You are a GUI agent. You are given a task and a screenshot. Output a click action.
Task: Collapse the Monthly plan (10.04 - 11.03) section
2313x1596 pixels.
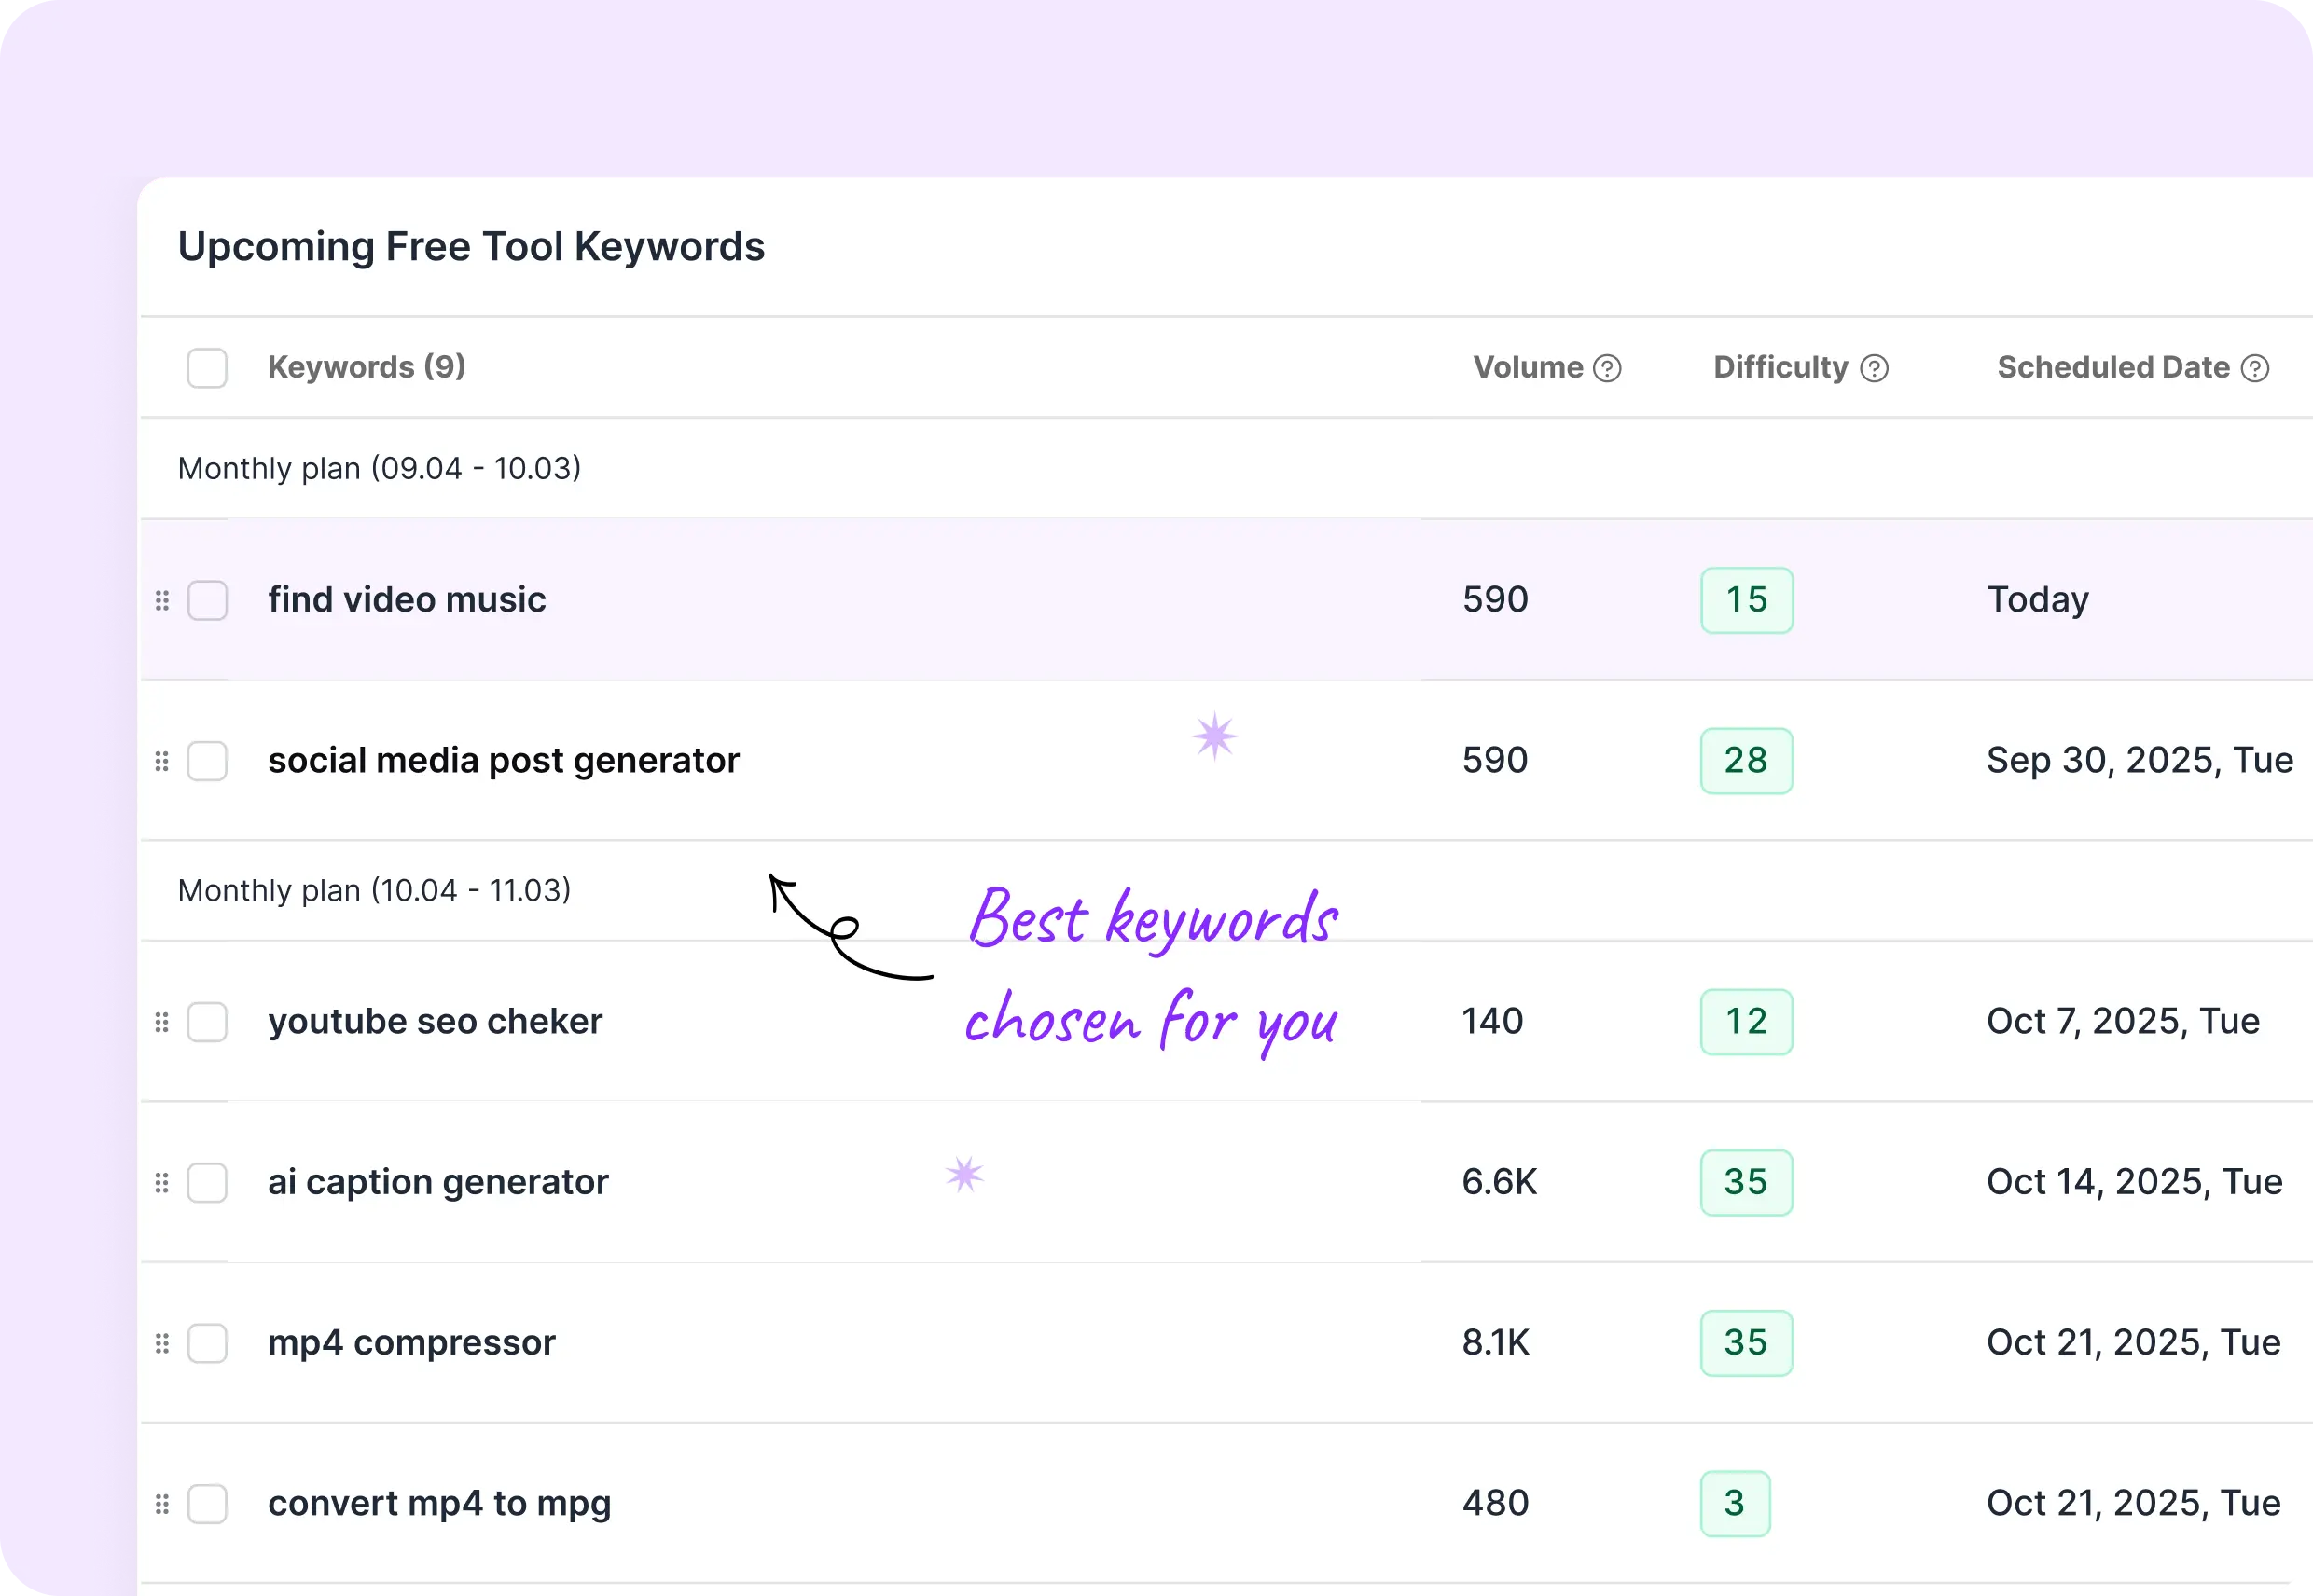pos(374,890)
